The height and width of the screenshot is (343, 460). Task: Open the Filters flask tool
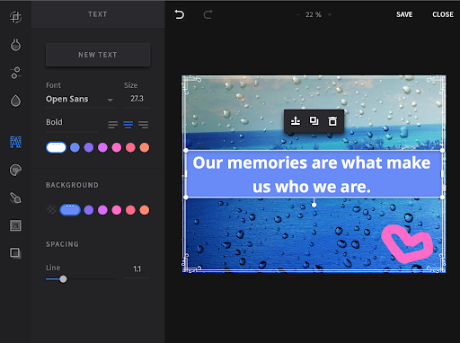pos(15,45)
